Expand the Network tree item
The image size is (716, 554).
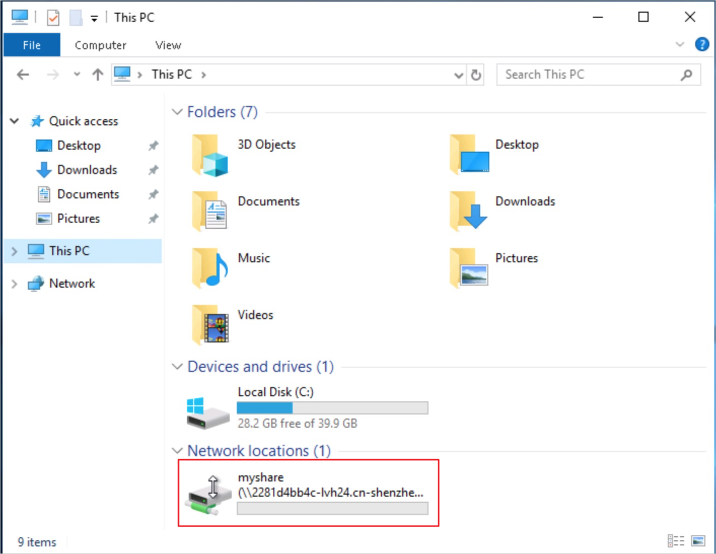[14, 284]
